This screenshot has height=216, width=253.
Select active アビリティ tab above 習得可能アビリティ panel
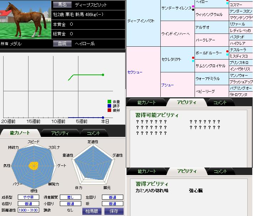pos(186,102)
